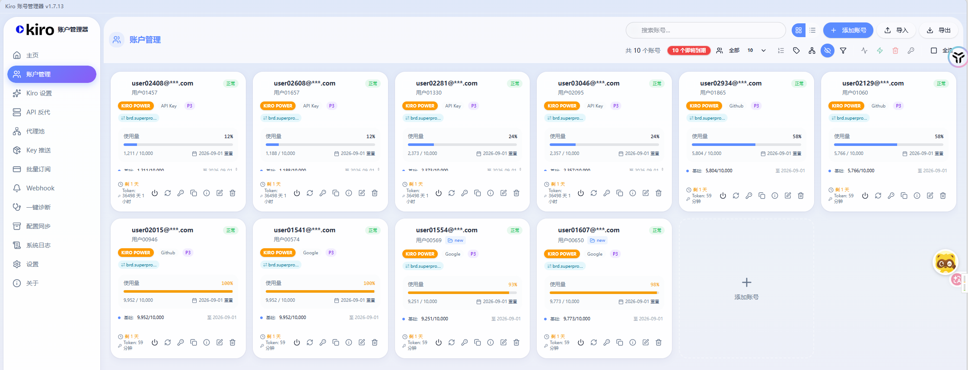Click the 添加账号 button
Image resolution: width=968 pixels, height=370 pixels.
tap(848, 30)
